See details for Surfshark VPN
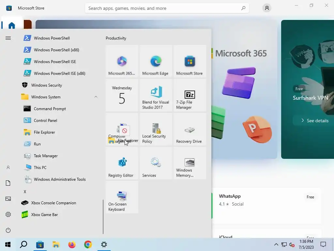This screenshot has height=251, width=334. point(315,121)
